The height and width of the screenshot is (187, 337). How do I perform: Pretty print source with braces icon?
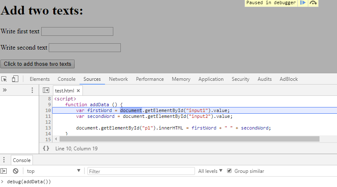(46, 148)
